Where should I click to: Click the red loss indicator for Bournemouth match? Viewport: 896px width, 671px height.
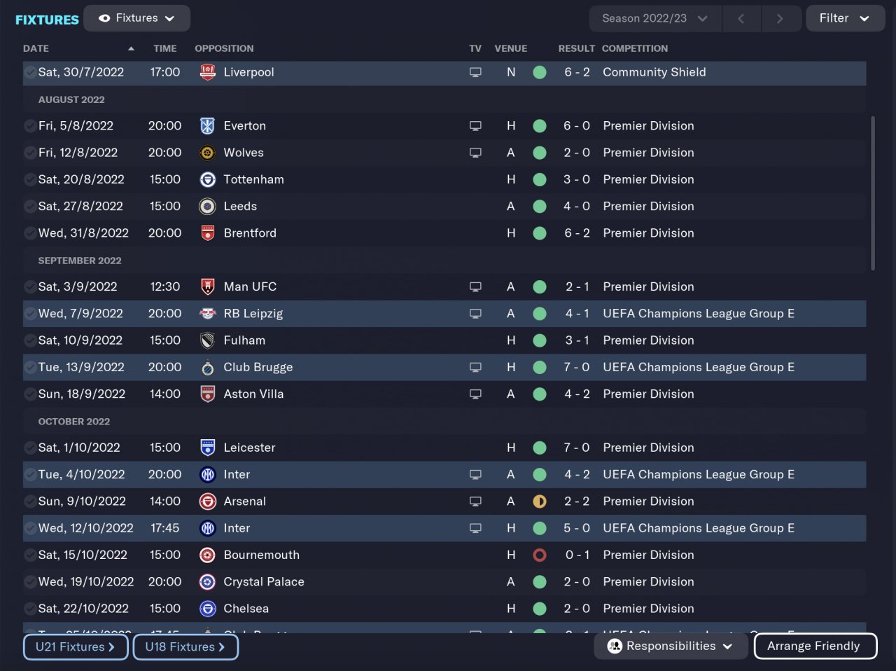pos(539,555)
